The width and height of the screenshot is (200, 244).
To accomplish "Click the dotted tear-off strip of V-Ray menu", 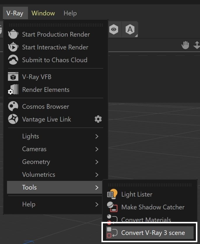I will point(56,25).
